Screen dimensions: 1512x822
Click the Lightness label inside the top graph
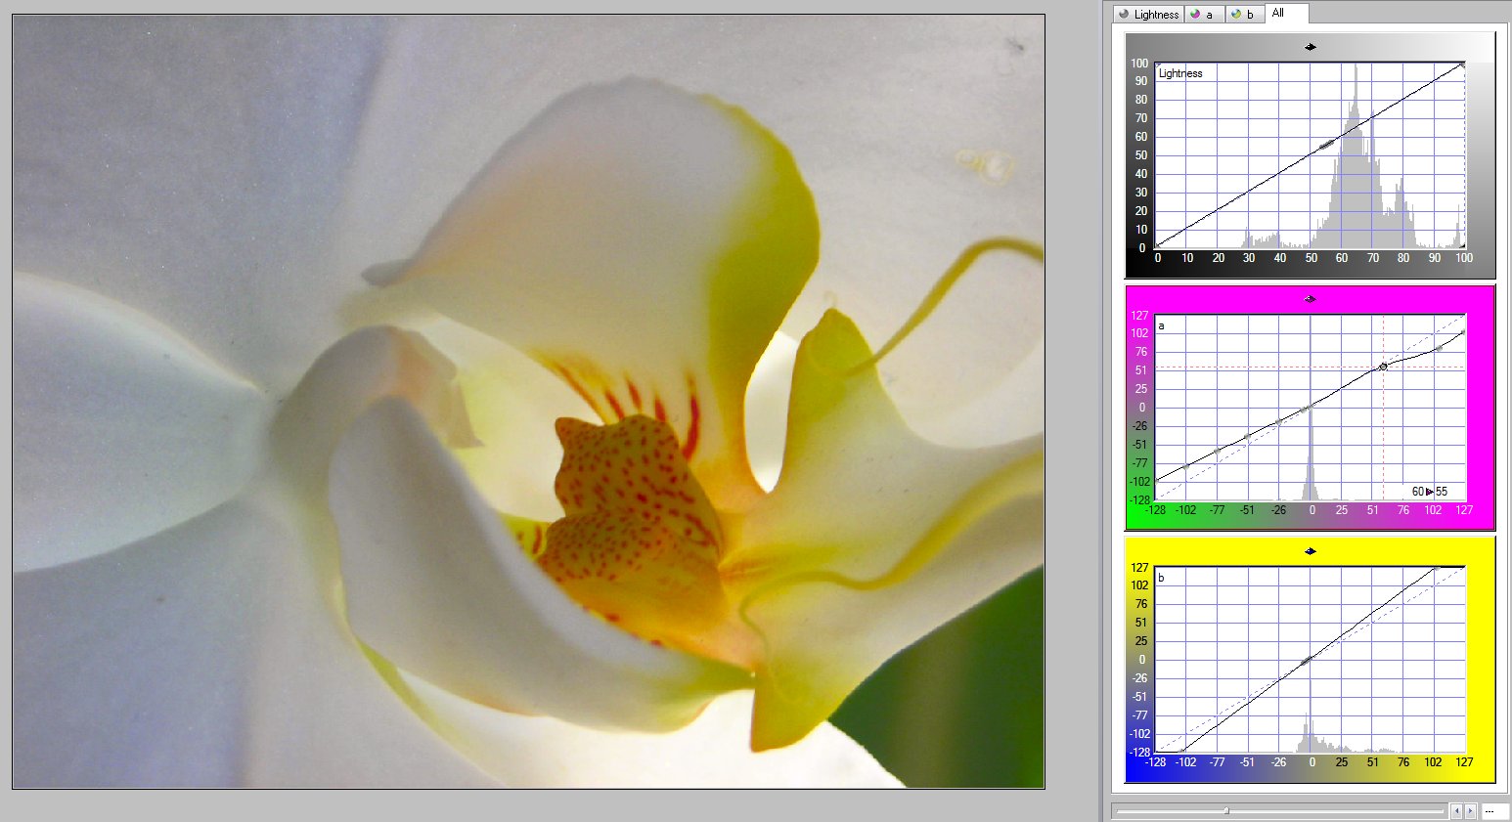[x=1180, y=73]
